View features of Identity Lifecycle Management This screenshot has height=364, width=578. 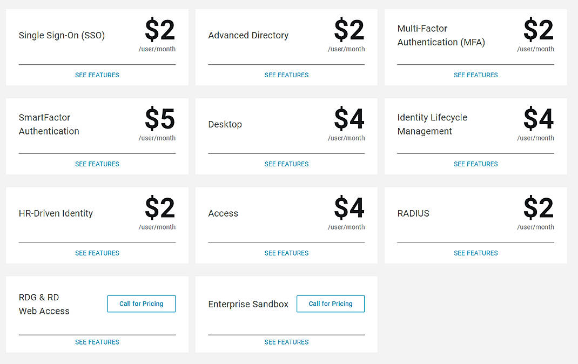(476, 164)
